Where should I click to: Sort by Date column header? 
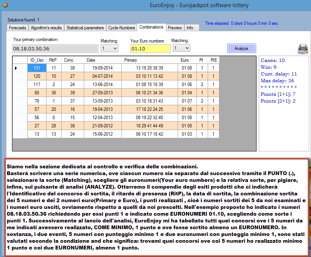[103, 60]
